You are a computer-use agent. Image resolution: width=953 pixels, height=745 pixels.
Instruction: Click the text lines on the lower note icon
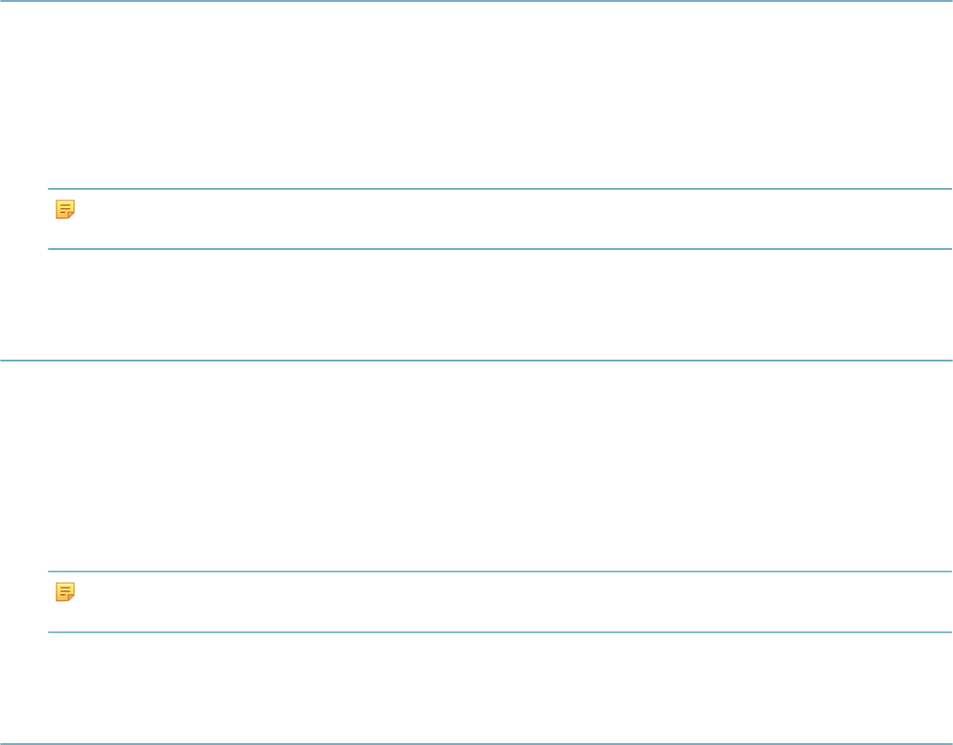click(x=64, y=590)
